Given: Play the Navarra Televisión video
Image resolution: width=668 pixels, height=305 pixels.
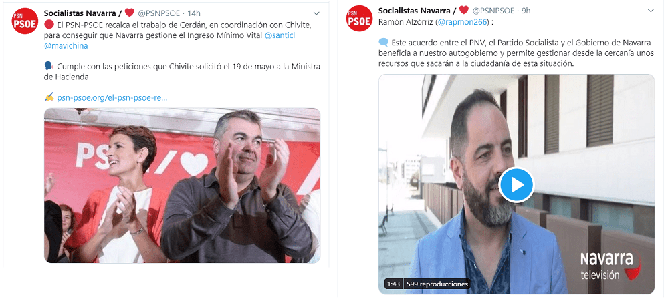Looking at the screenshot, I should pos(516,185).
